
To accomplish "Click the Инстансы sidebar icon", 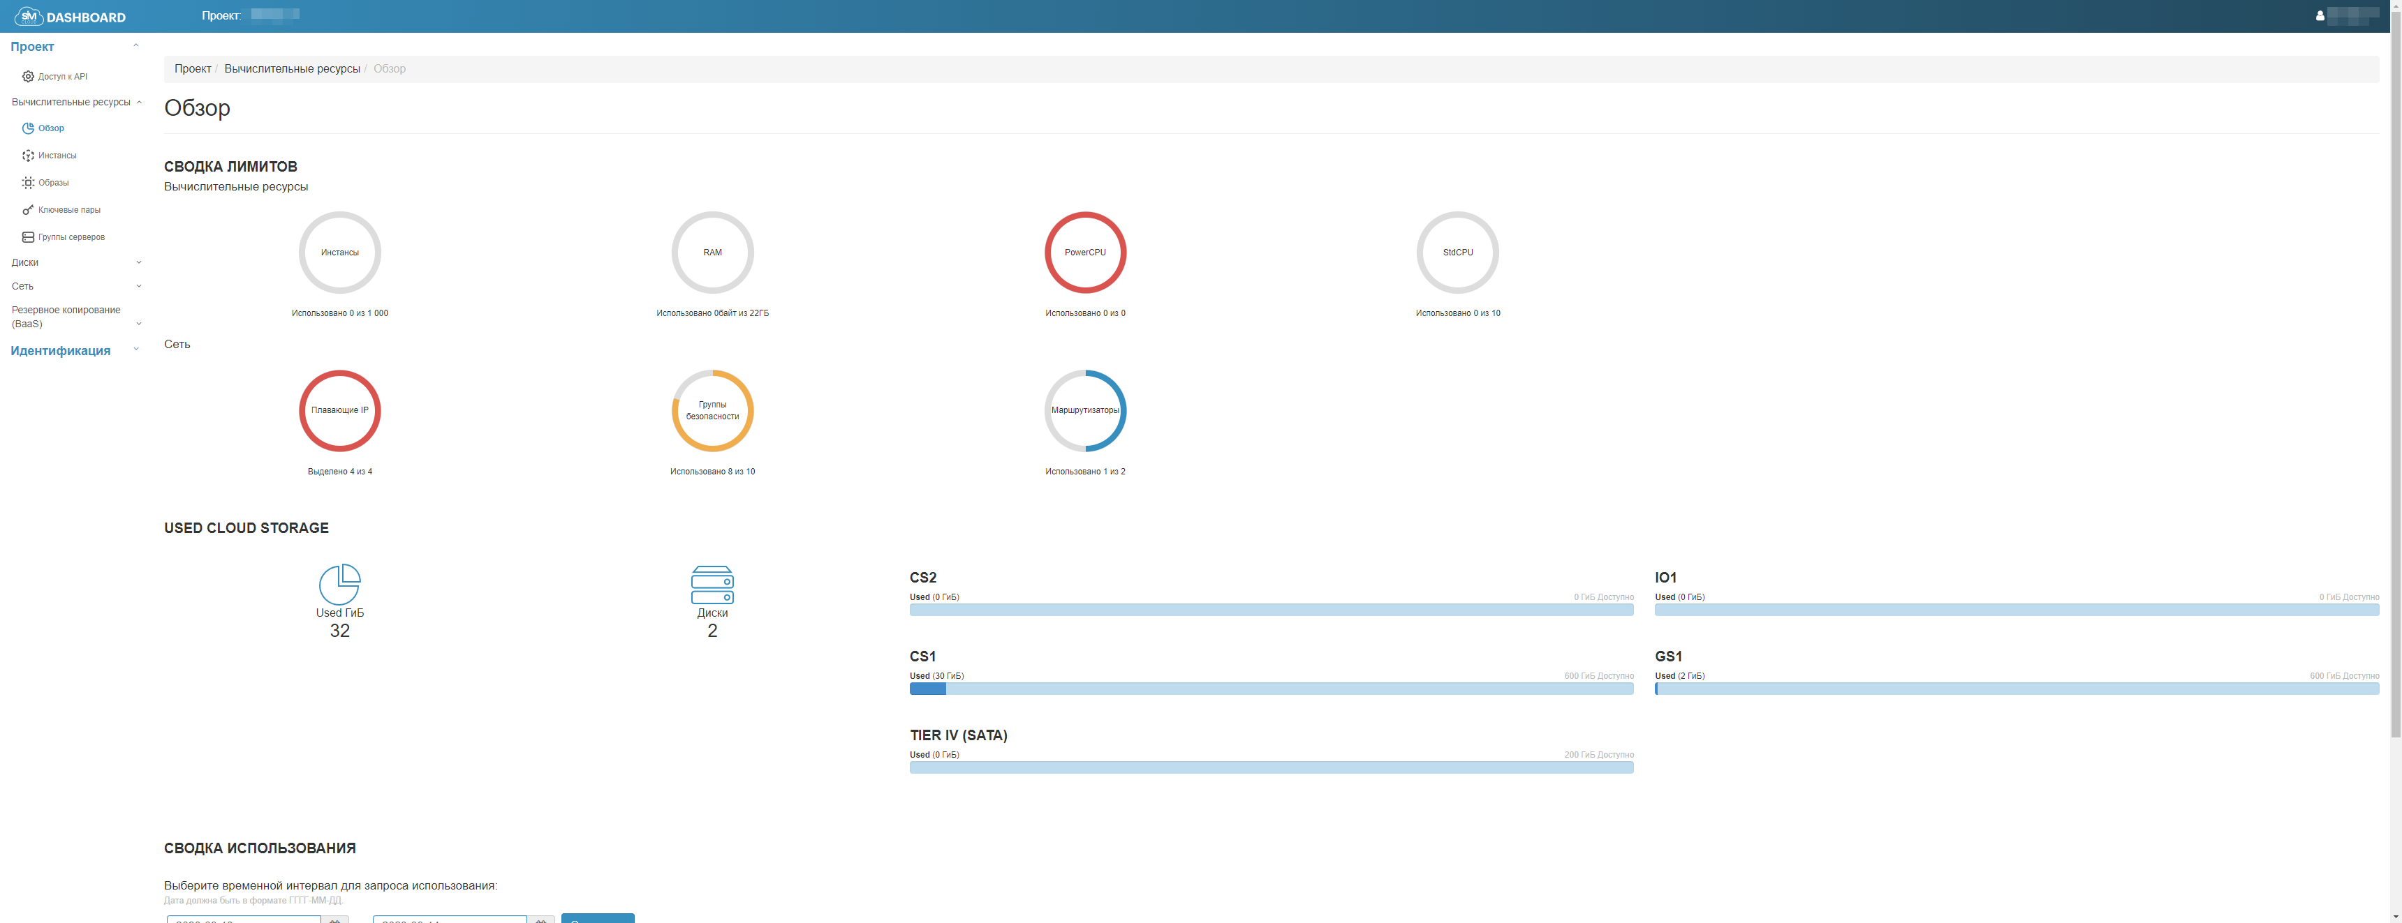I will click(x=28, y=156).
